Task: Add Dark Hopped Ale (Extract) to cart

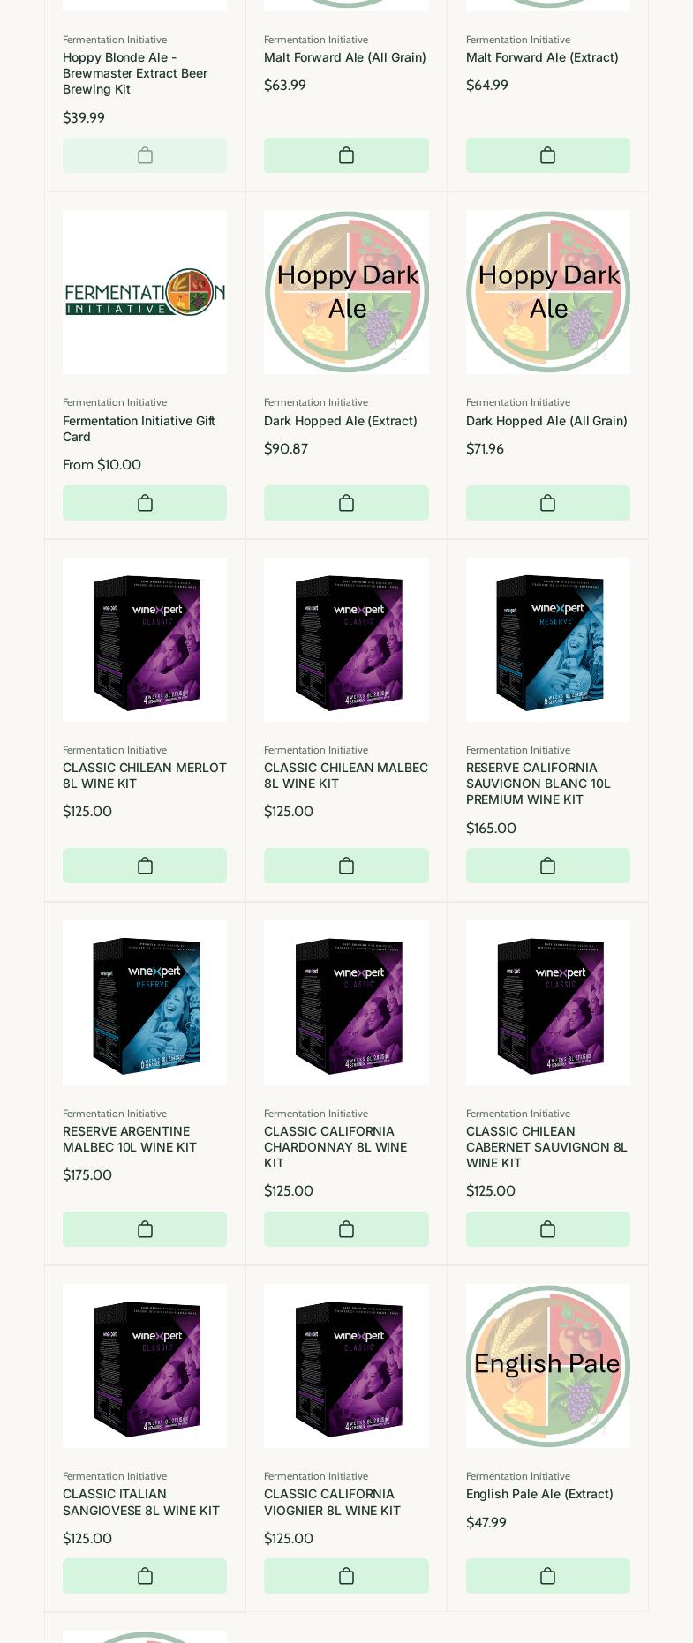Action: [346, 503]
